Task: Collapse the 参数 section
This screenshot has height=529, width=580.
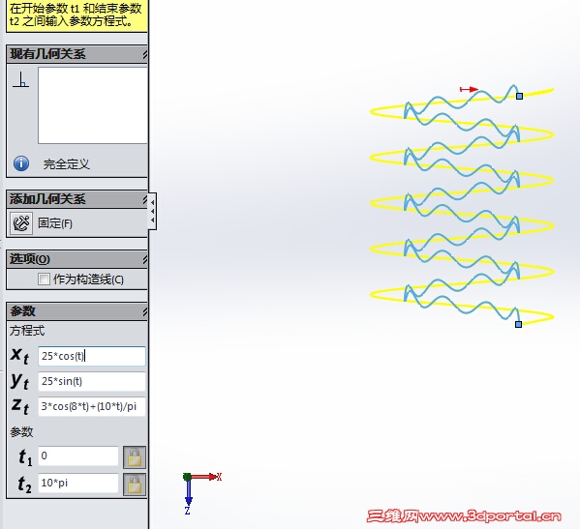Action: click(145, 311)
